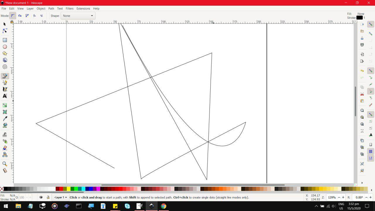Open the palette menu arrow
Viewport: 375px width, 211px height.
371,190
